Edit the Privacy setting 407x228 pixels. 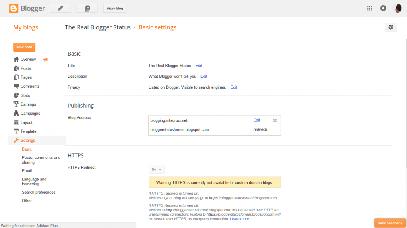(234, 87)
